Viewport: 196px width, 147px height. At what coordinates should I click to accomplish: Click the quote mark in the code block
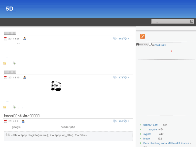[8, 135]
